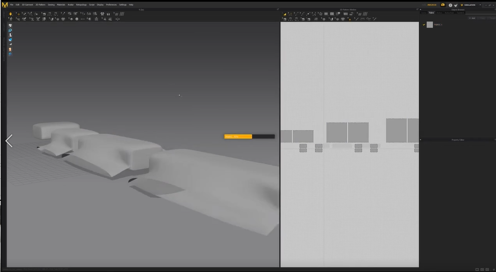496x272 pixels.
Task: Switch to the Buttonhole tab in Object Browser
Action: (449, 13)
